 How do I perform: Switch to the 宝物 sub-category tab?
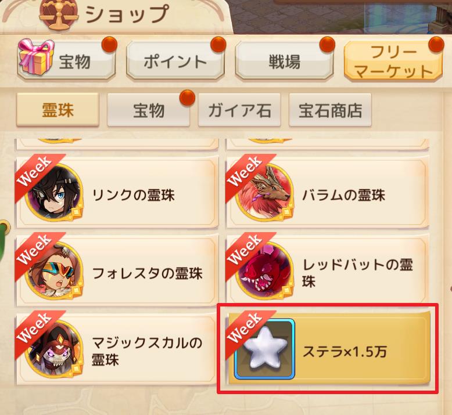149,110
